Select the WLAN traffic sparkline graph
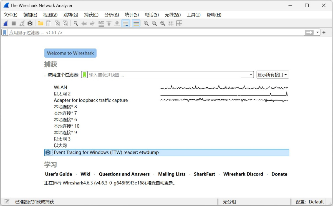The width and height of the screenshot is (333, 206). click(224, 87)
